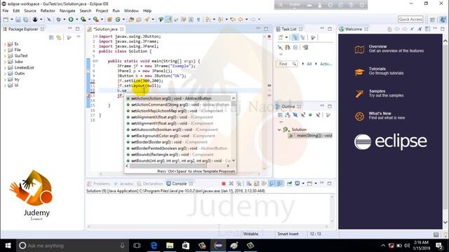Click Remove Launch icon in Console toolbar
The height and width of the screenshot is (252, 449).
[231, 183]
